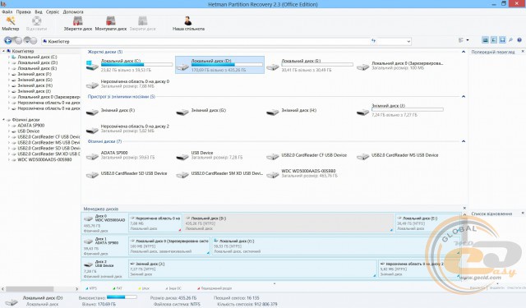
Task: Collapse Фізичні диски tree node
Action: tap(3, 120)
